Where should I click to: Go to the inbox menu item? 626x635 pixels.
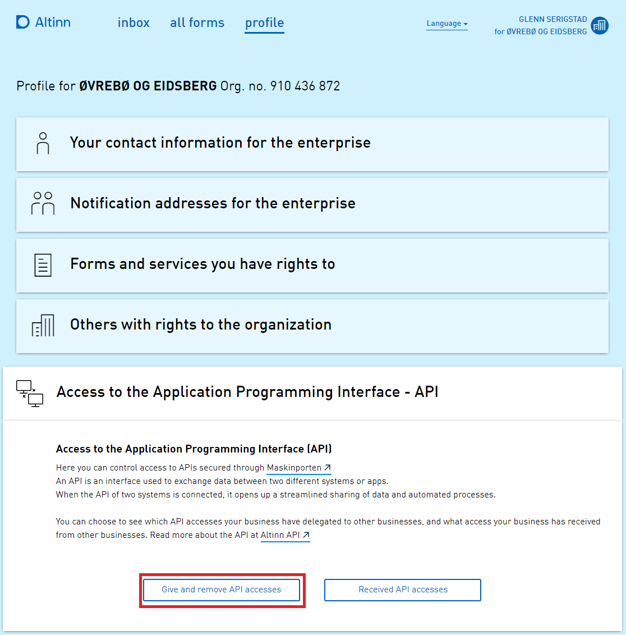[134, 23]
